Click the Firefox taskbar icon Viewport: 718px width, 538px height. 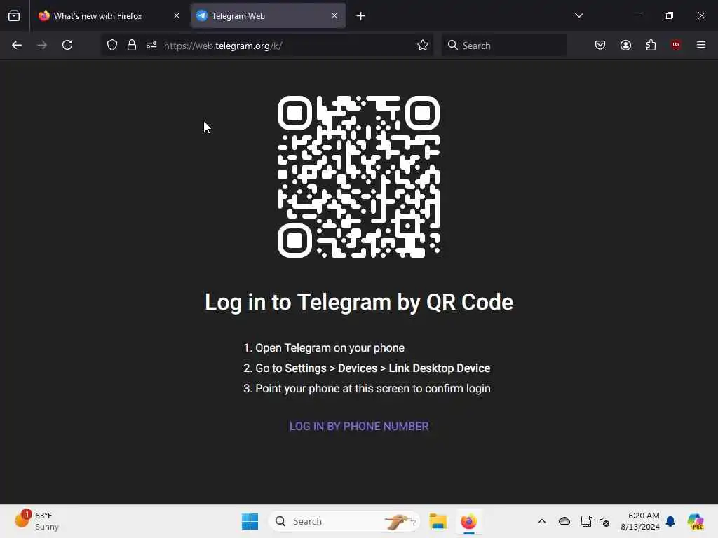point(468,521)
